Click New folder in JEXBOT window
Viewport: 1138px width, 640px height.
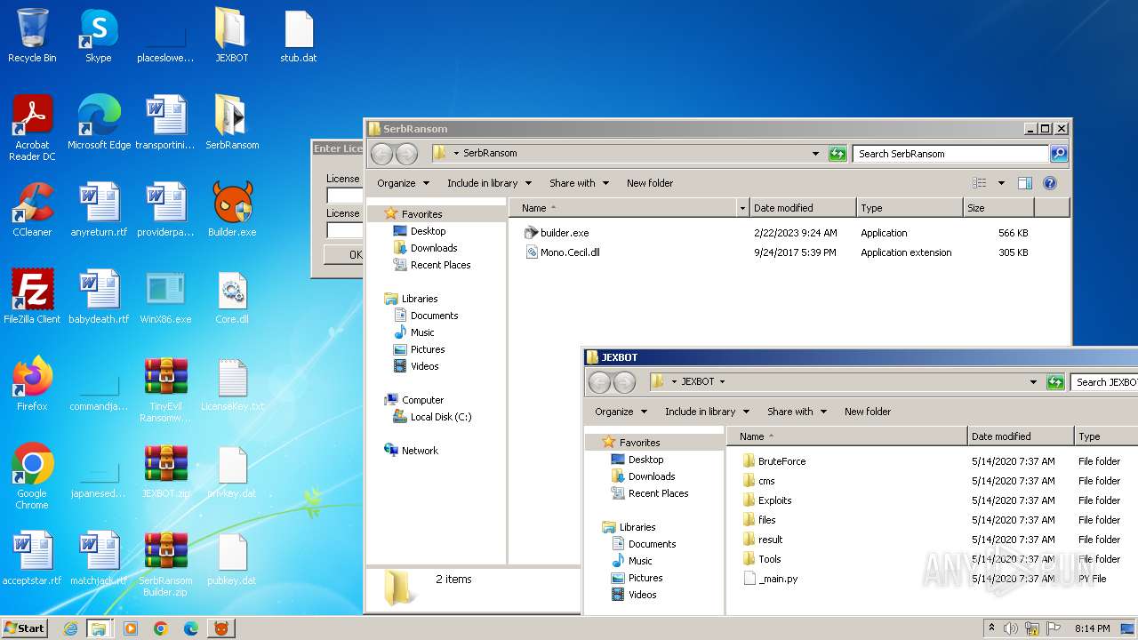[x=868, y=412]
